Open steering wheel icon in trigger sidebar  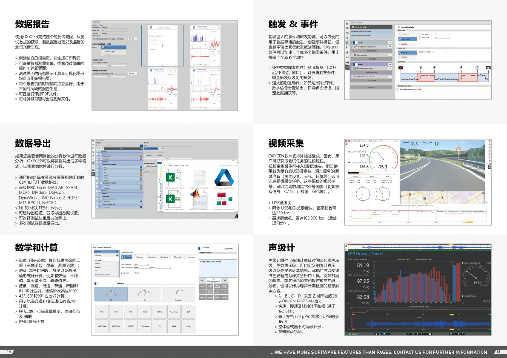[347, 67]
